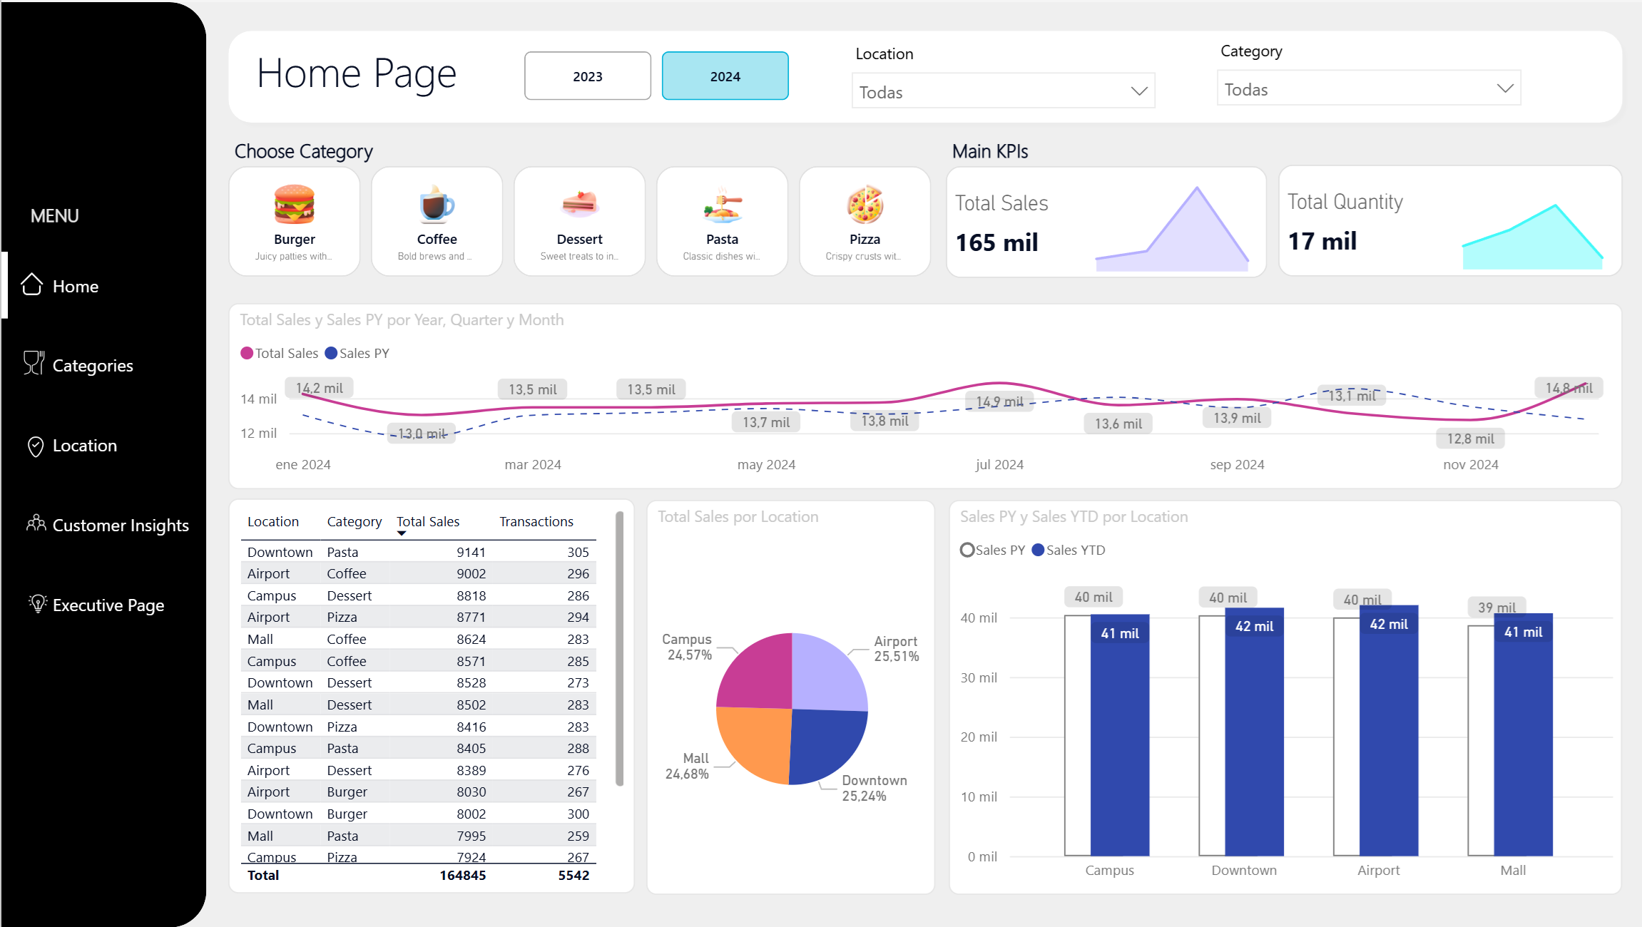Open the Location filter dropdown
The width and height of the screenshot is (1642, 927).
[x=1002, y=91]
